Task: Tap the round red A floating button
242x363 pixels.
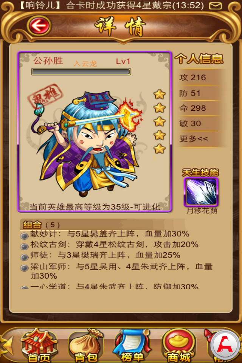Action: (x=225, y=344)
